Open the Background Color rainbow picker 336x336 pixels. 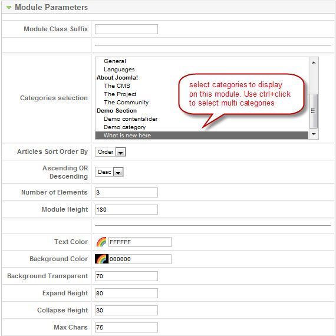coord(101,259)
